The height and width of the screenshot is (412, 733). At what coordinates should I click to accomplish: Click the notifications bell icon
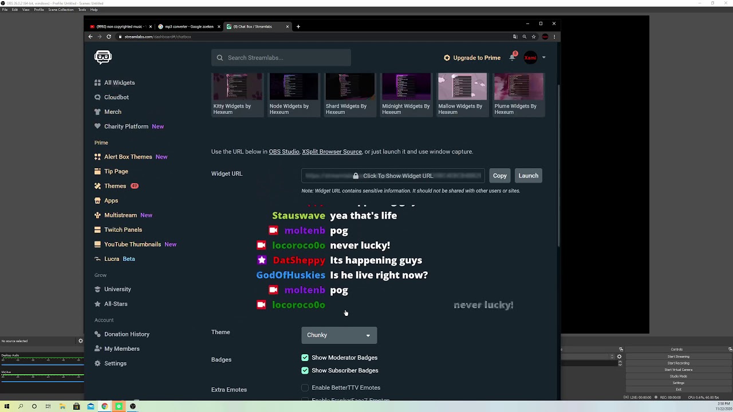point(512,58)
